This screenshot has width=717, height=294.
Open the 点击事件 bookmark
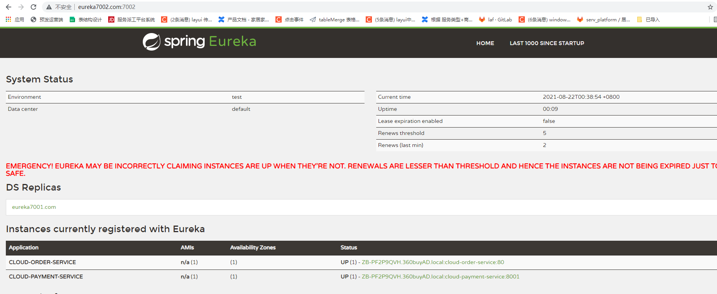click(x=289, y=19)
